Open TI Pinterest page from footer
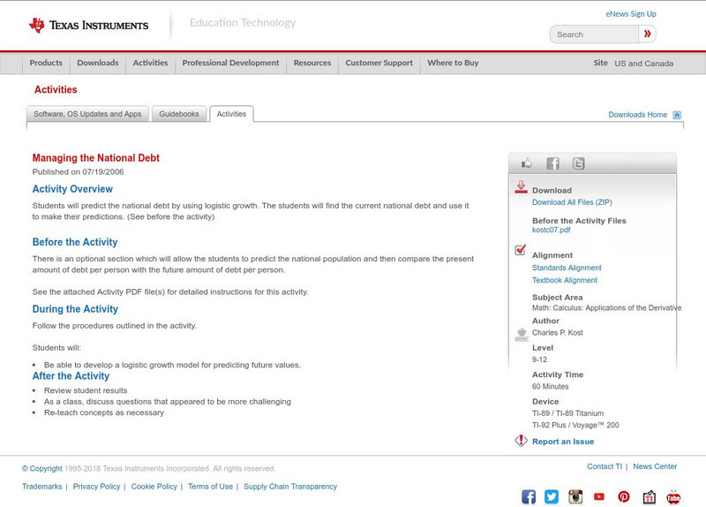 [624, 496]
